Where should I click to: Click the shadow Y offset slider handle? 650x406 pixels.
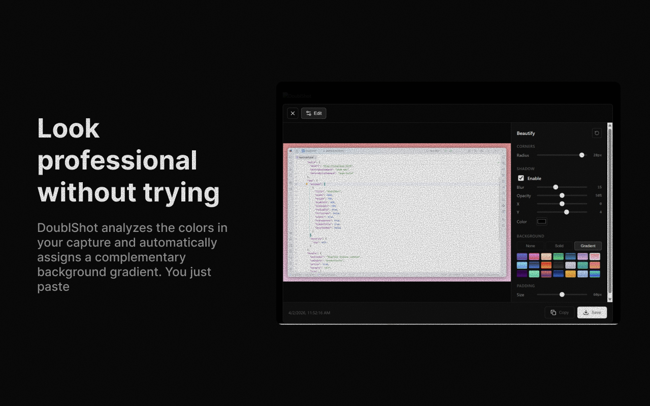tap(567, 212)
